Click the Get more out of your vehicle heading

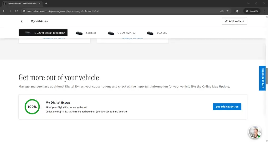59,78
